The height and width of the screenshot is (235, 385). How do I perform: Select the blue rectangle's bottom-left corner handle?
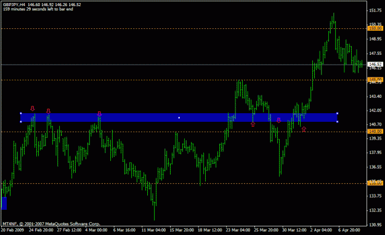[x=21, y=122]
